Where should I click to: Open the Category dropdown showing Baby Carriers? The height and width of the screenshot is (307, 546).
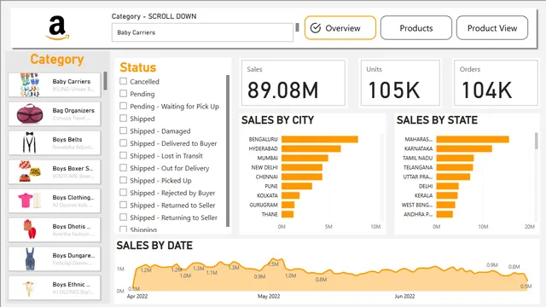coord(202,32)
